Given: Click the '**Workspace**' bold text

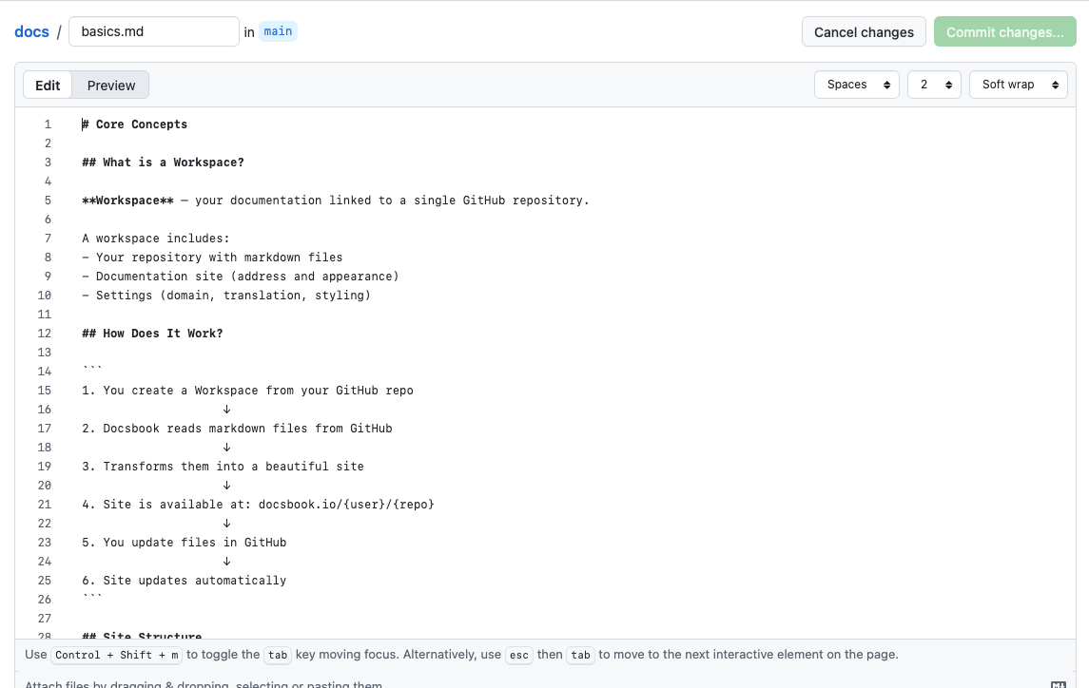Looking at the screenshot, I should 127,201.
